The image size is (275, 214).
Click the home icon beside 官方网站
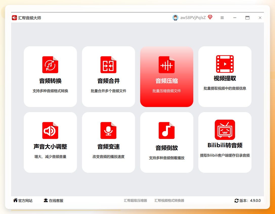pos(15,200)
